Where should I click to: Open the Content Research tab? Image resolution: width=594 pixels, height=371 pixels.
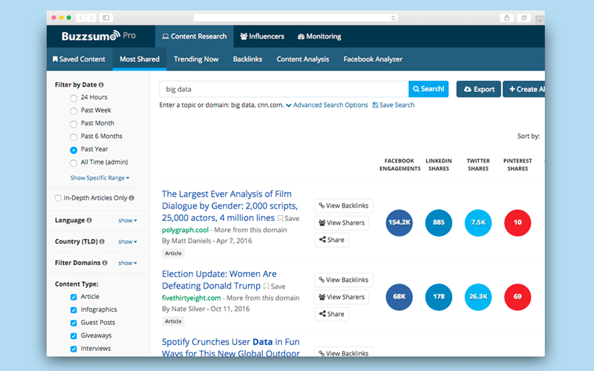pyautogui.click(x=195, y=36)
